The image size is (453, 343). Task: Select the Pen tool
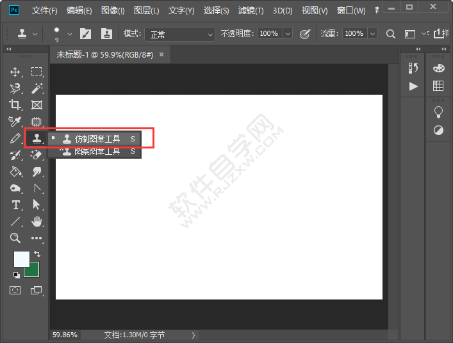point(37,188)
